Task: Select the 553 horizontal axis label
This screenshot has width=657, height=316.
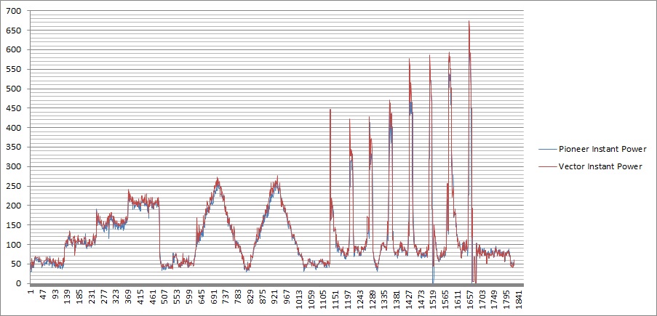Action: coord(178,297)
